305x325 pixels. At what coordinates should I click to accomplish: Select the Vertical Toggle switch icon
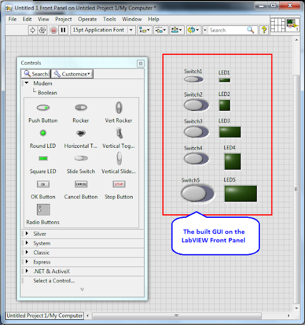[119, 133]
